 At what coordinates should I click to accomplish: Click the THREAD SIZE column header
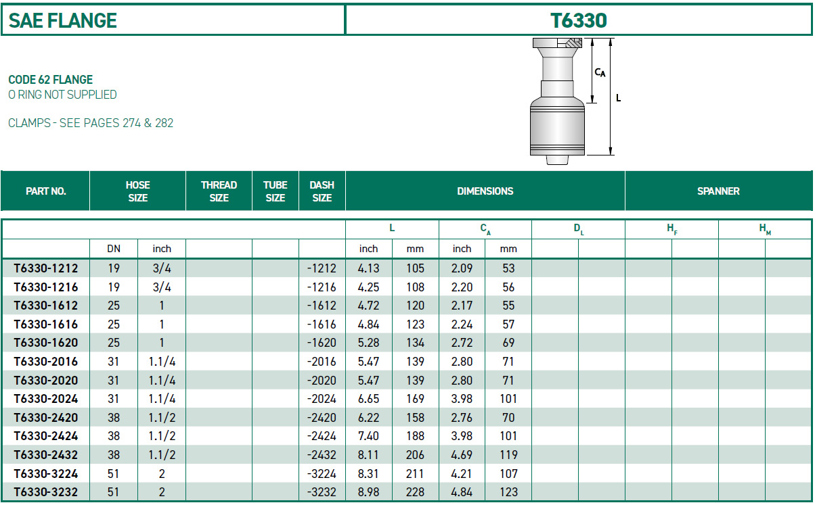[219, 191]
